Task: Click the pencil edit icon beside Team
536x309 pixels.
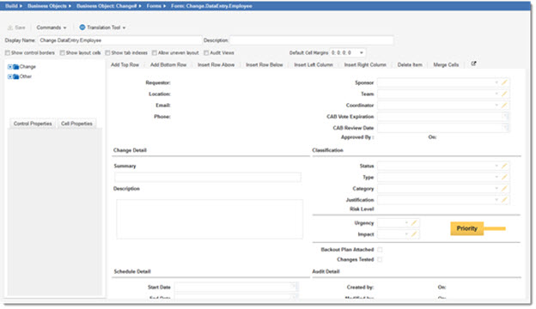Action: [x=504, y=94]
